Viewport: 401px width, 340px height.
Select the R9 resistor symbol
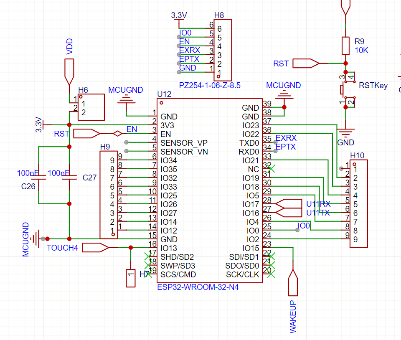345,46
